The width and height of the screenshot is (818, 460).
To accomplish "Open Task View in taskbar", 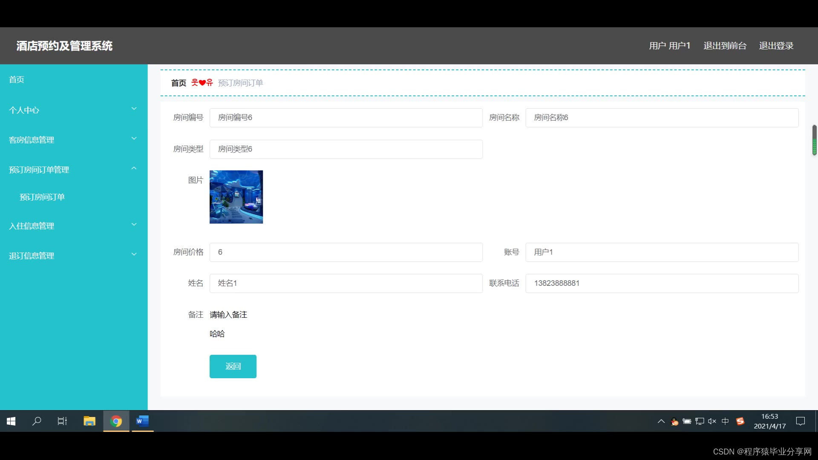I will point(62,421).
